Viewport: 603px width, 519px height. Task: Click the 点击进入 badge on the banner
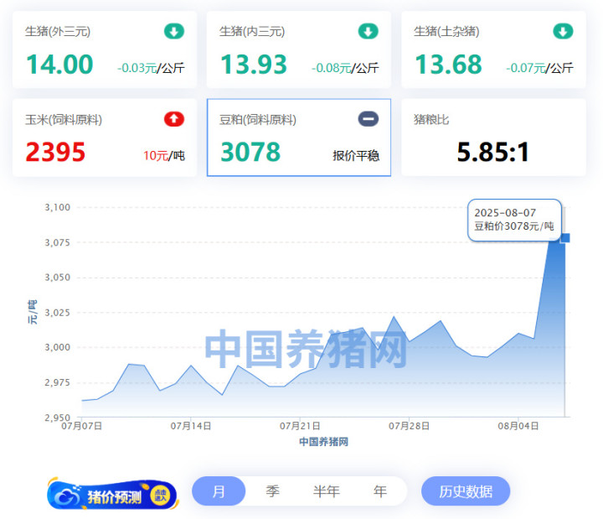coord(160,496)
